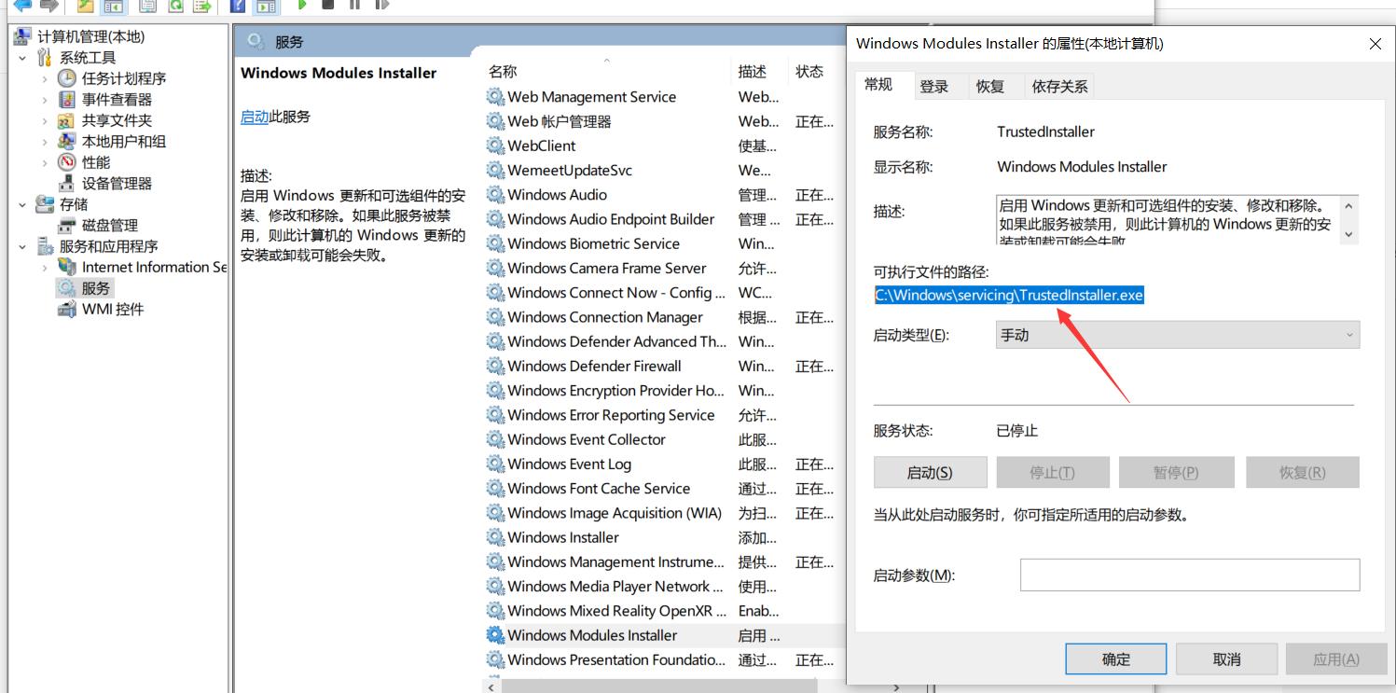
Task: Click Windows Biometric Service in the list
Action: [x=593, y=244]
